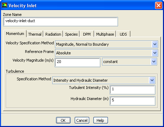Viewport: 164px width, 127px height.
Task: Click the 'Magnitude, Normal to Boundary' selection text
Action: tap(82, 44)
